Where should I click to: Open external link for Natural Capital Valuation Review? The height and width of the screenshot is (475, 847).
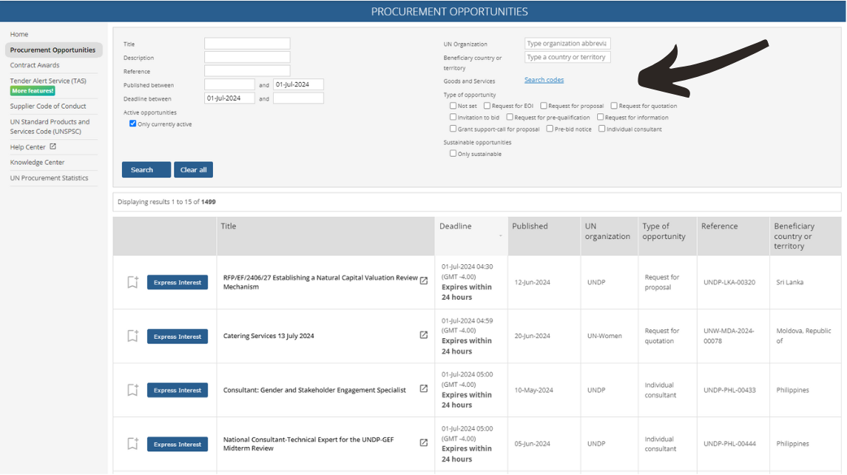[x=424, y=280]
